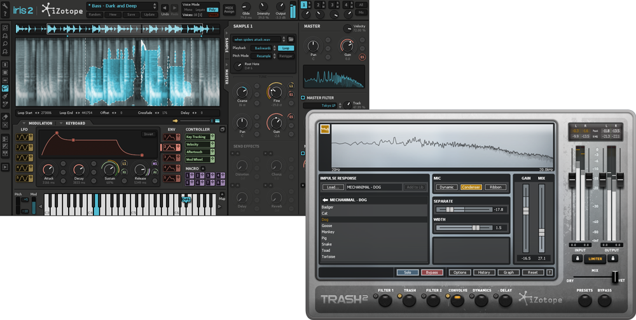This screenshot has width=636, height=320.
Task: Open the sample file folder browser icon
Action: click(291, 39)
